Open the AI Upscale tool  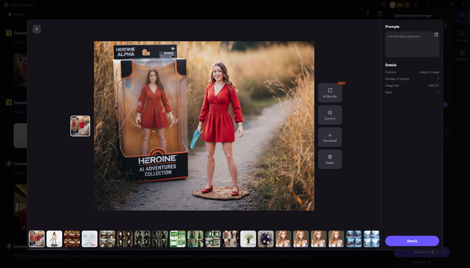pos(330,92)
